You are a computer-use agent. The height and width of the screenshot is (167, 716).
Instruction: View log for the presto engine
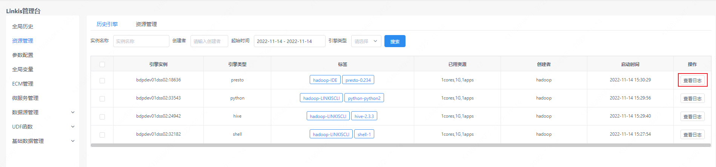pos(692,80)
